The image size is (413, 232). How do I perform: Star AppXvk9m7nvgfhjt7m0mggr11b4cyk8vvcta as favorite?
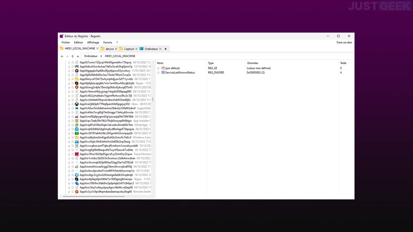(73, 112)
